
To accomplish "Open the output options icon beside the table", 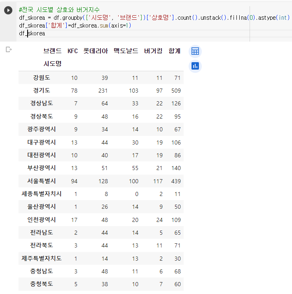I will tap(9, 49).
